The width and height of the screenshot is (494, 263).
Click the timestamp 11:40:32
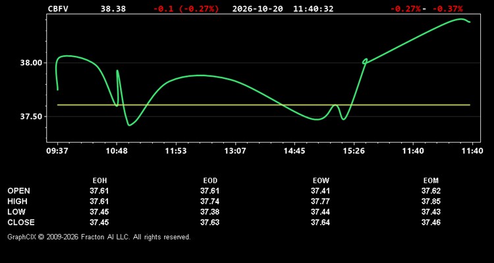tap(313, 9)
